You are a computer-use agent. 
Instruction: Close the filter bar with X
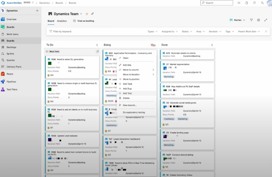pos(266,31)
